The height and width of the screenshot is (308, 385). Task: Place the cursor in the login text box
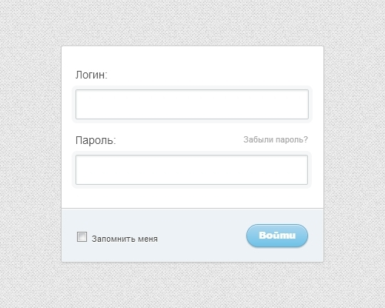click(x=192, y=104)
